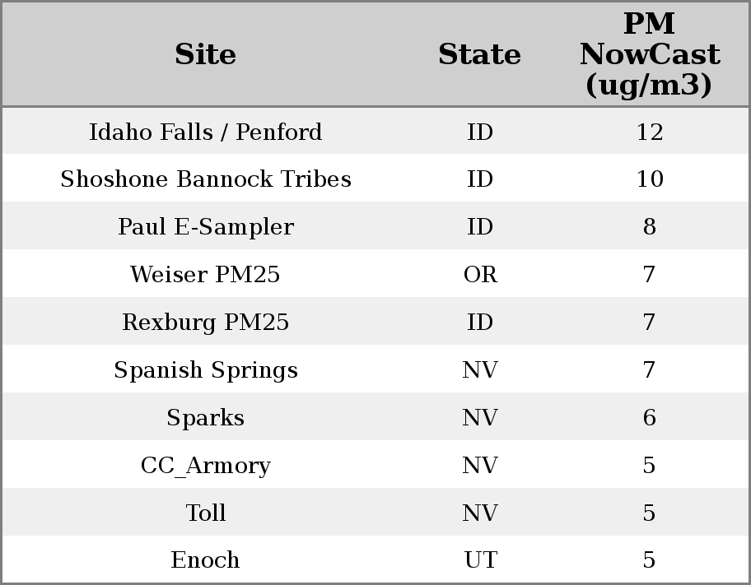Click the PM NowCast column header

649,54
